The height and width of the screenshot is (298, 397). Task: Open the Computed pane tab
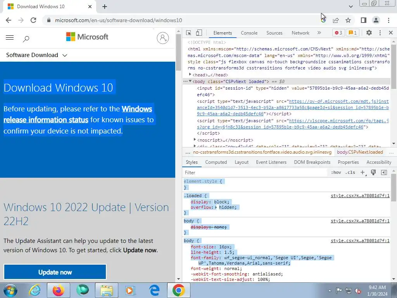[x=216, y=162]
